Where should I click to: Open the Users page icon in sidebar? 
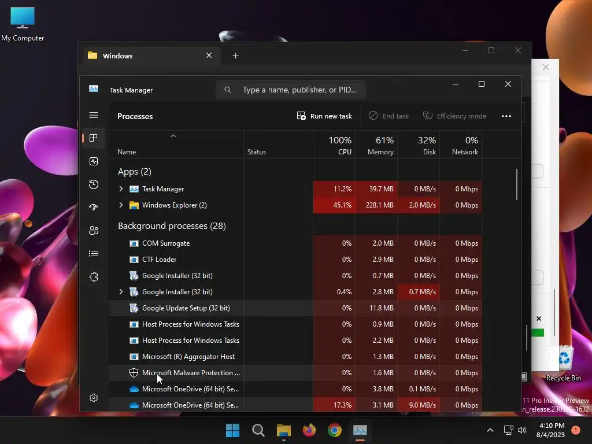(94, 230)
